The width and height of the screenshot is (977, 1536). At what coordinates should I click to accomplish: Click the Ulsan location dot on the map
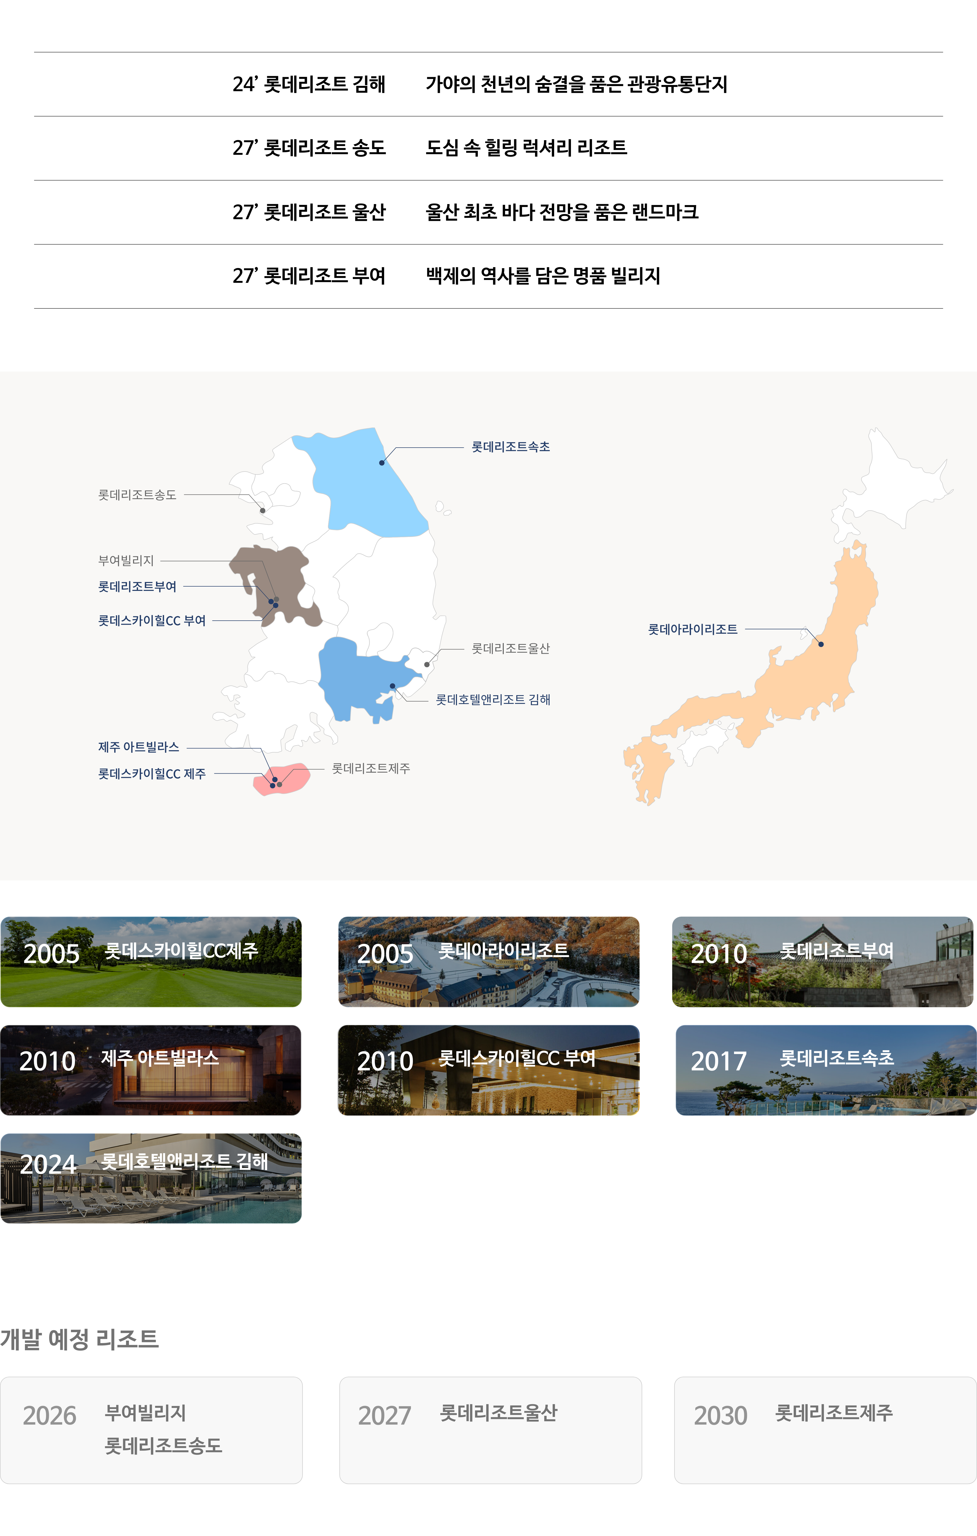(x=427, y=665)
